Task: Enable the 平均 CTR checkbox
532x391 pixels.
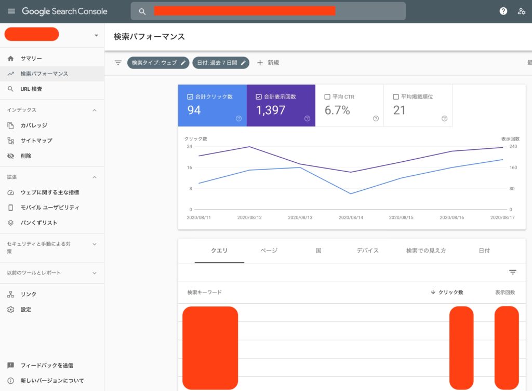Action: (x=327, y=97)
